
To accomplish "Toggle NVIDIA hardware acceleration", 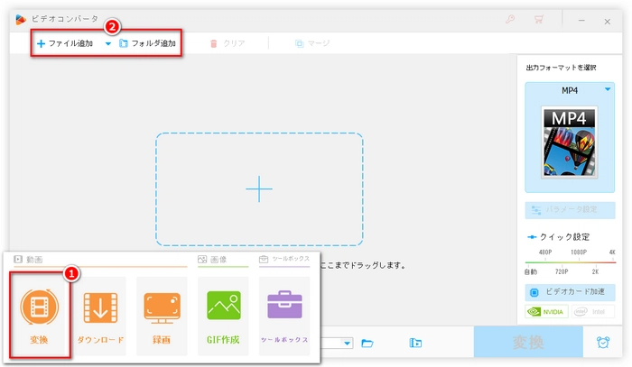I will [x=547, y=312].
